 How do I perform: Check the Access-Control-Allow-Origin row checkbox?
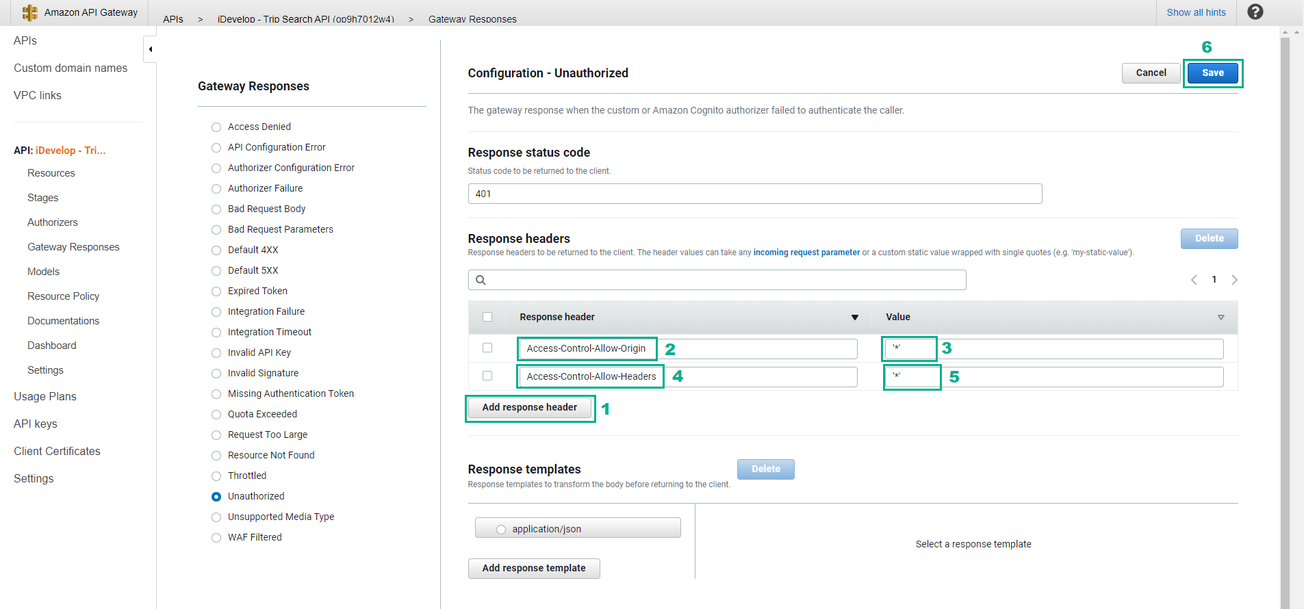(x=487, y=348)
